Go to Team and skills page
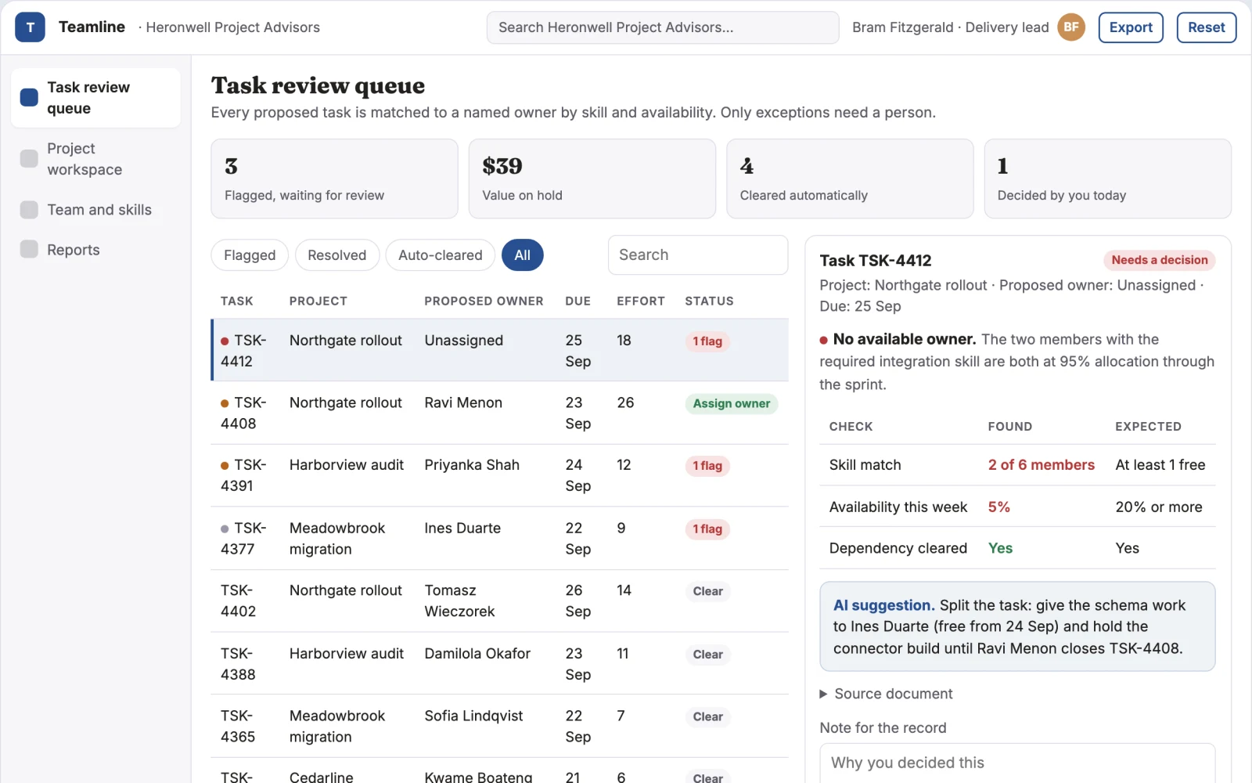1252x783 pixels. (x=96, y=210)
